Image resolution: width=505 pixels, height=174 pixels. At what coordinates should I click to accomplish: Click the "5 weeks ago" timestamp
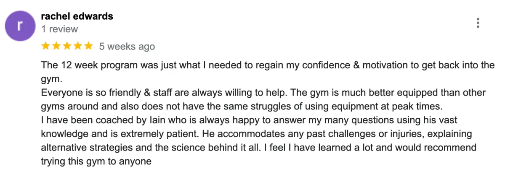127,46
